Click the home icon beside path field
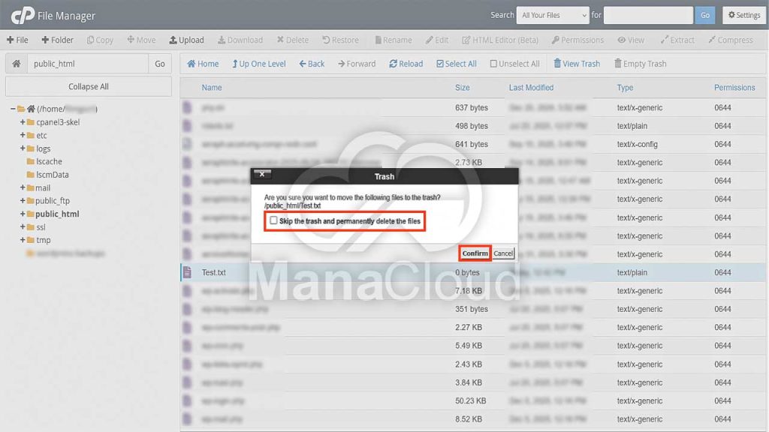Viewport: 769px width, 432px height. 17,64
